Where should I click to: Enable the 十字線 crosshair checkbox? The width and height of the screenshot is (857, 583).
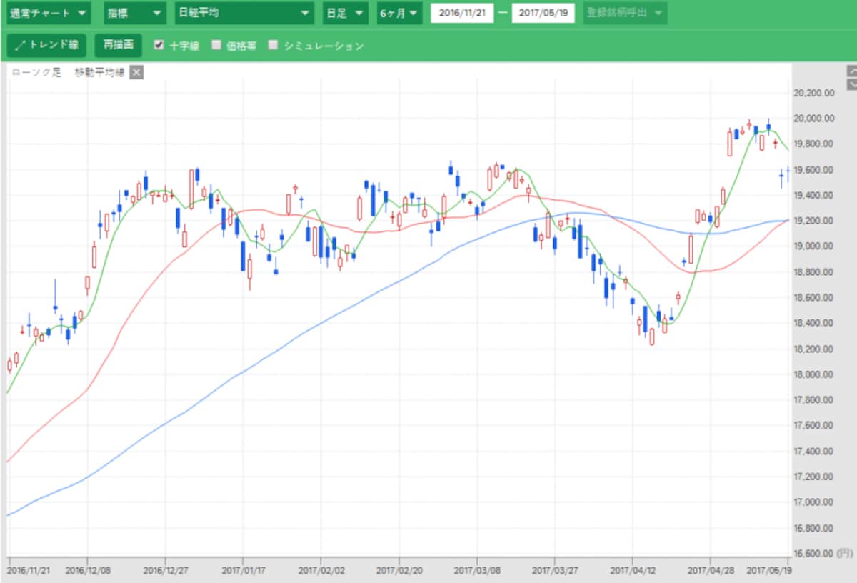[x=159, y=45]
